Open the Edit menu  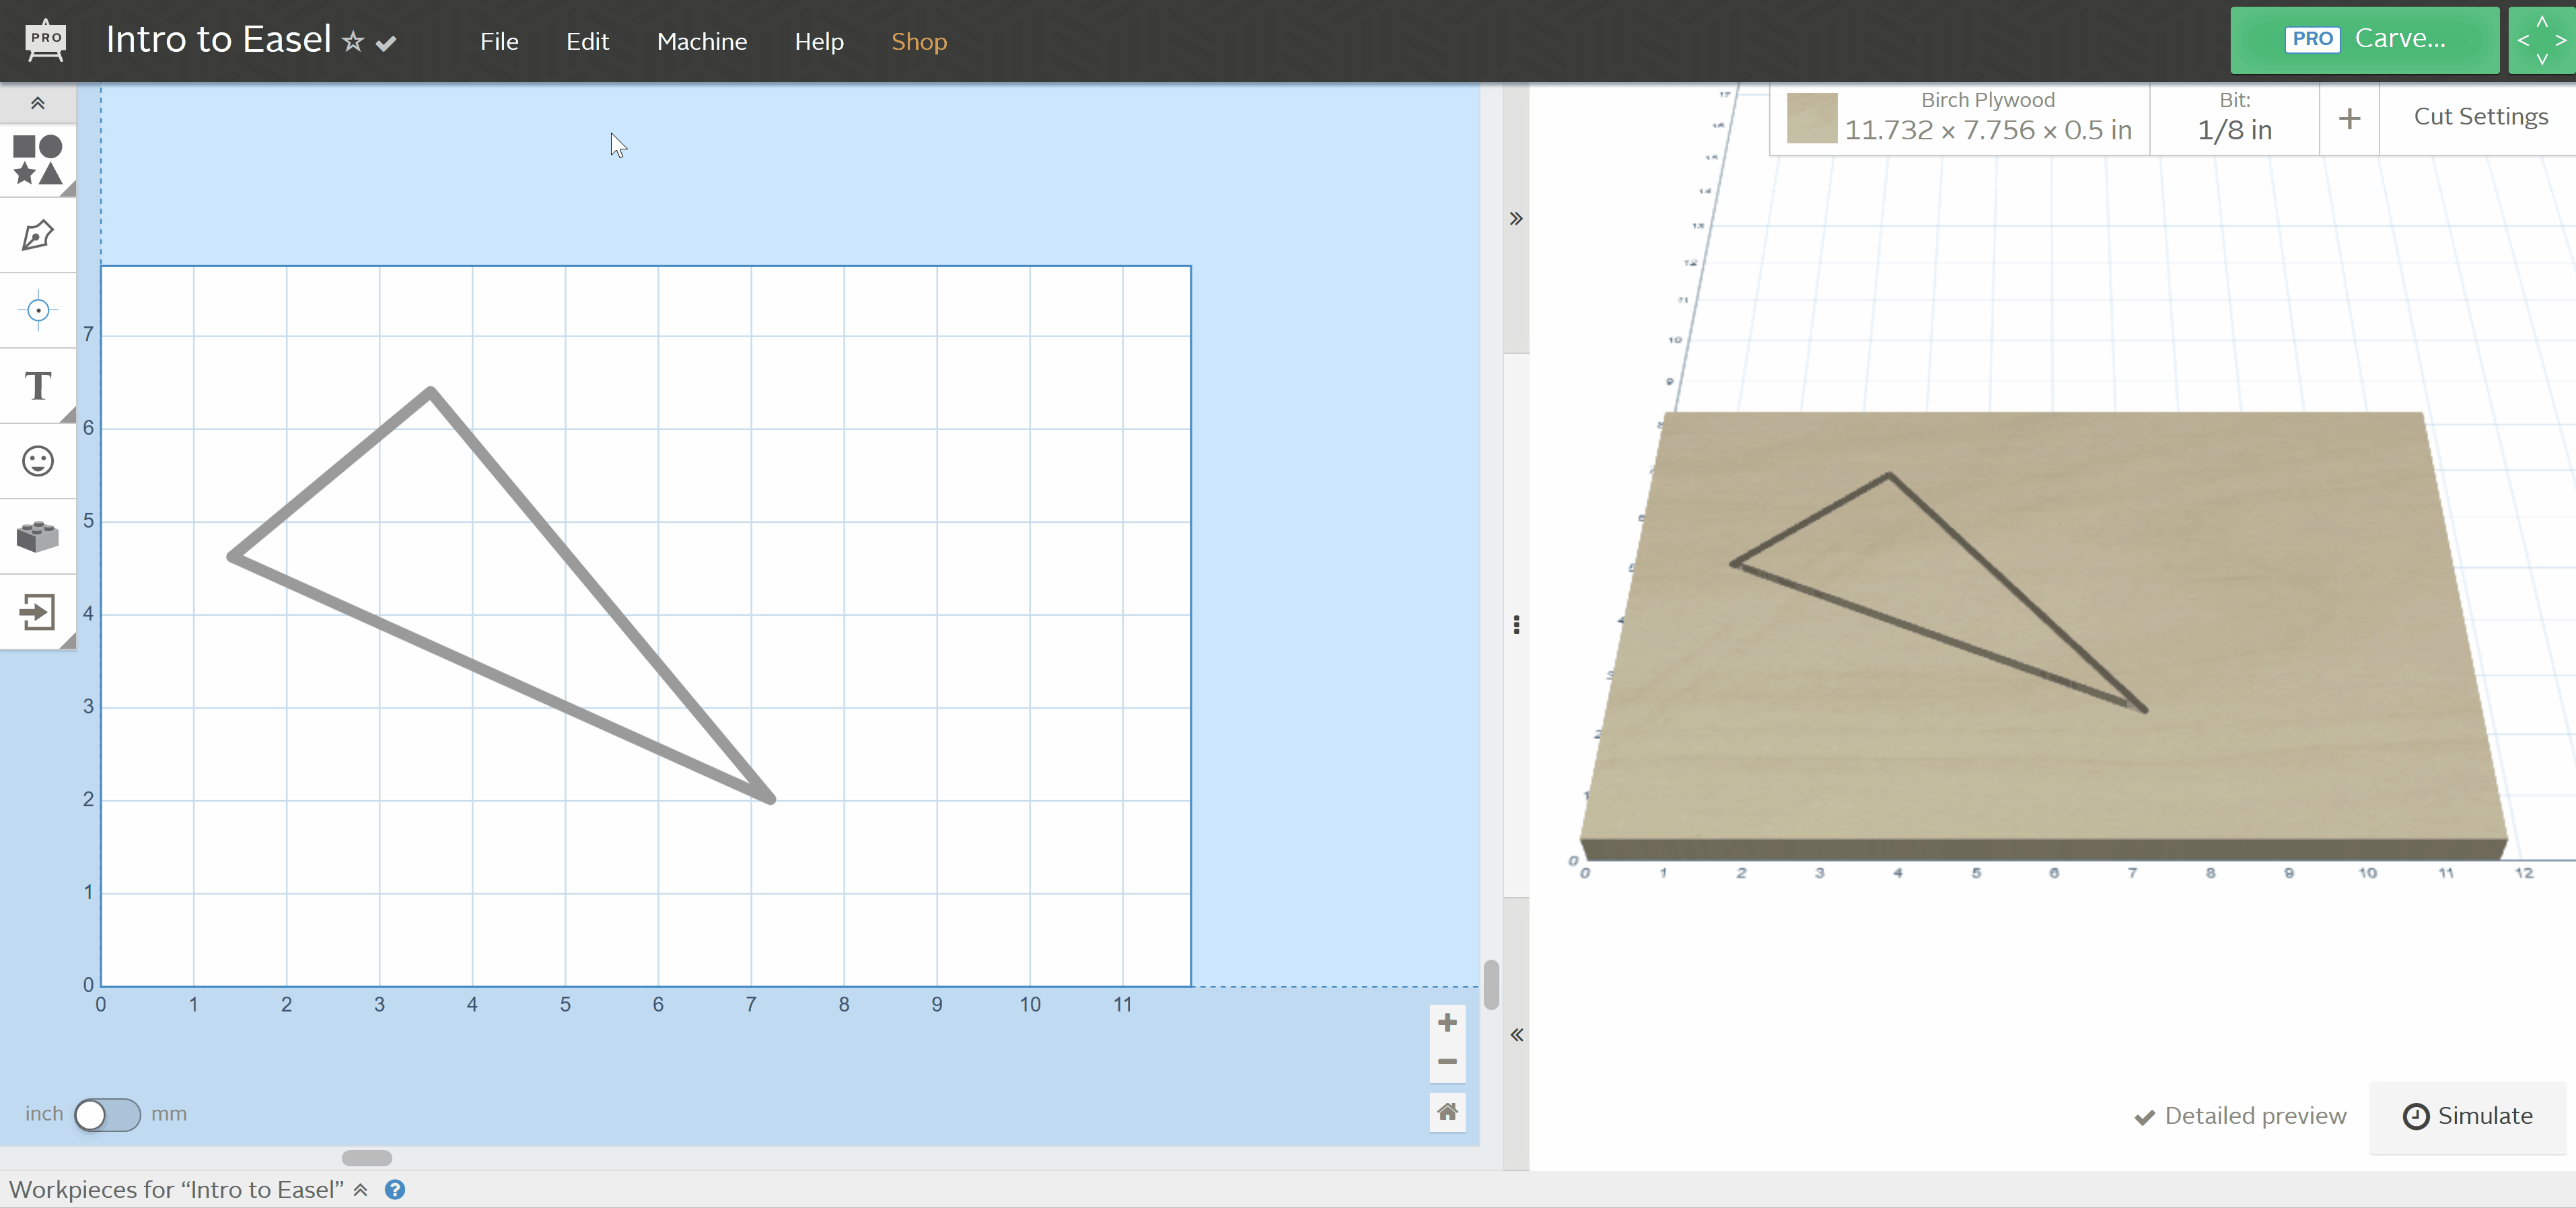587,41
